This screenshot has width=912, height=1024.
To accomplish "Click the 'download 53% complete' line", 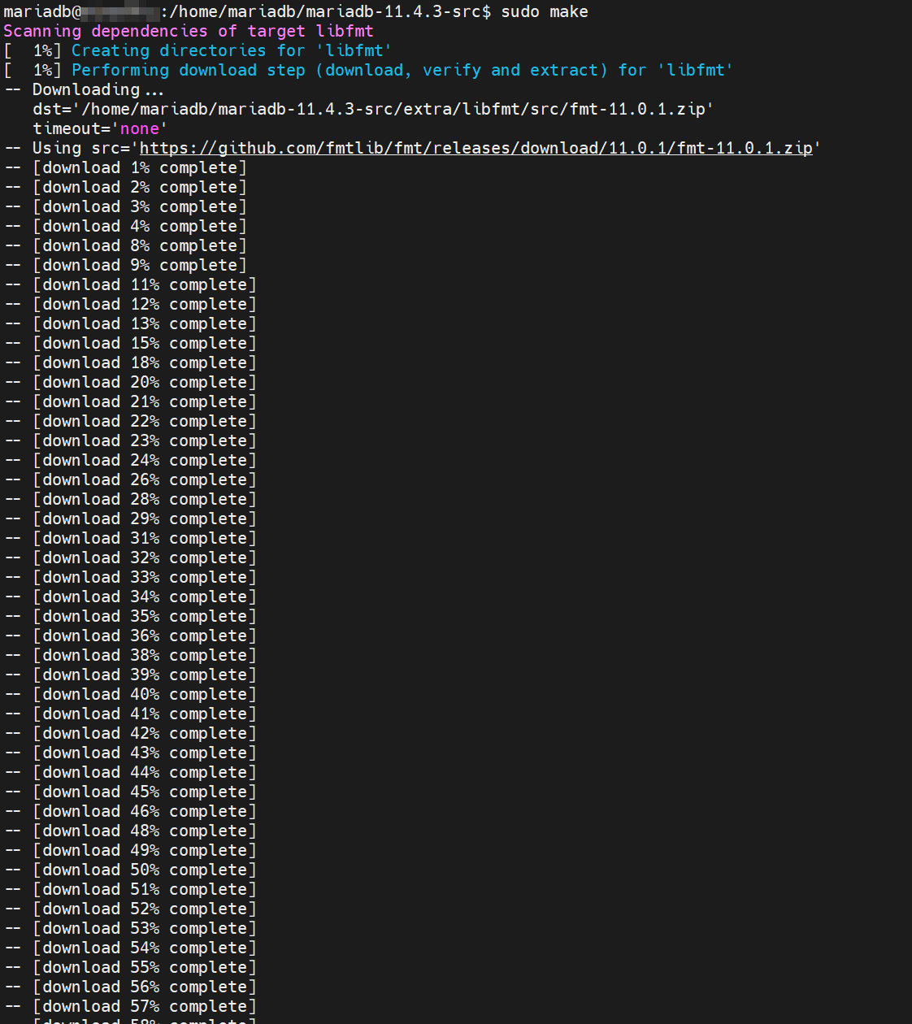I will 131,929.
